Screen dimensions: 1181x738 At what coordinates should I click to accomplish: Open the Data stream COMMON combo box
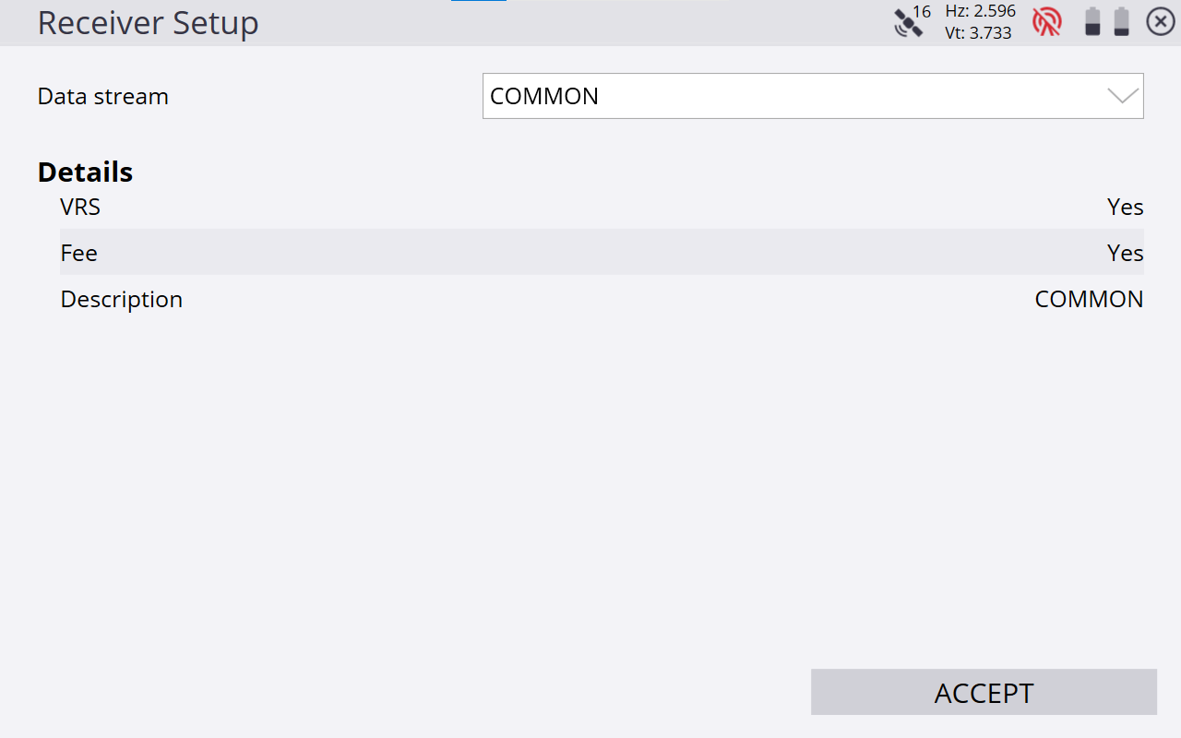[793, 96]
